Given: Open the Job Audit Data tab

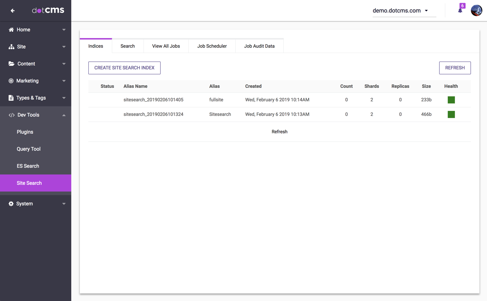Looking at the screenshot, I should pos(259,46).
